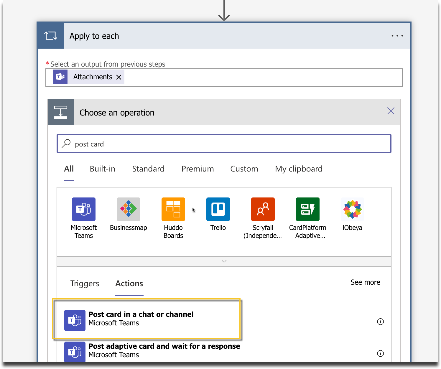
Task: Remove the Attachments token
Action: [119, 77]
